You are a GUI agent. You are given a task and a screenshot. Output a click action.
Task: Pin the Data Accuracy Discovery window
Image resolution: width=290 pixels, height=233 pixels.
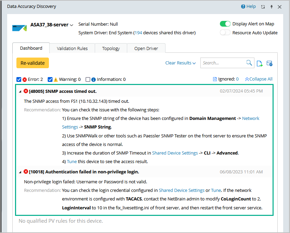pos(272,7)
